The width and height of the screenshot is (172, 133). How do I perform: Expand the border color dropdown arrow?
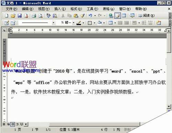coord(83,23)
